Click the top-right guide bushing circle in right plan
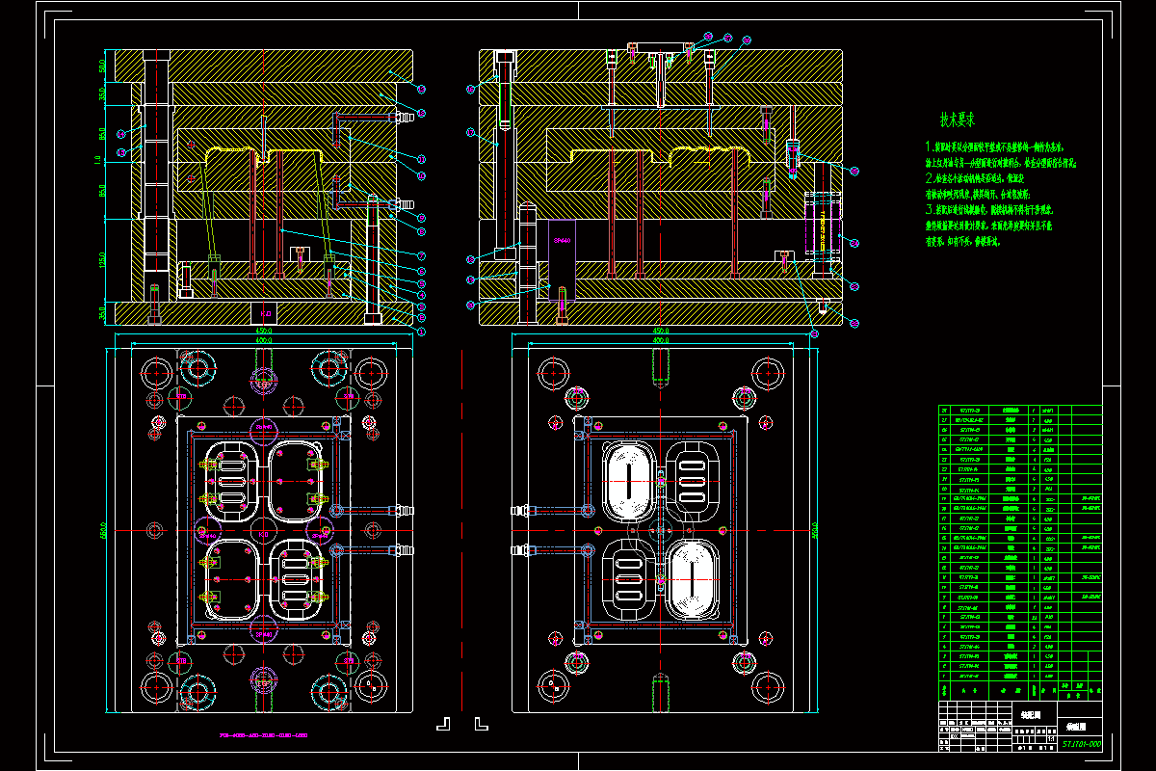The height and width of the screenshot is (771, 1156). (768, 373)
